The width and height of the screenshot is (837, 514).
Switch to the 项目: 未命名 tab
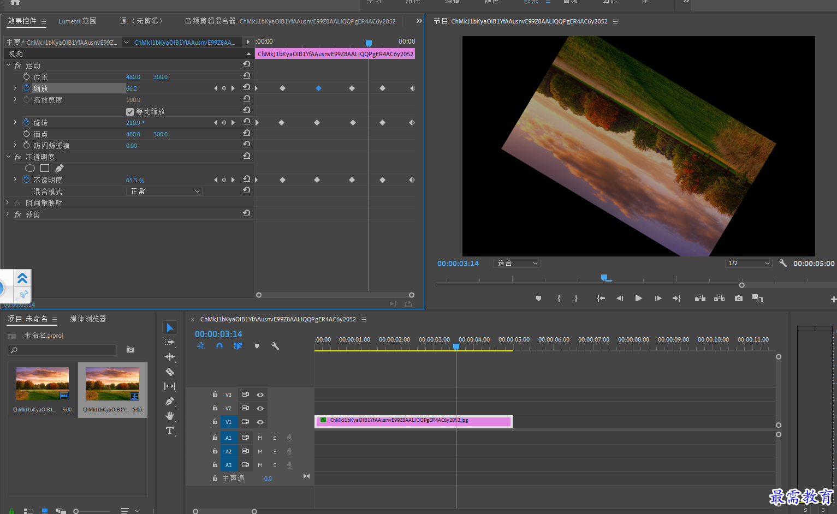tap(28, 319)
